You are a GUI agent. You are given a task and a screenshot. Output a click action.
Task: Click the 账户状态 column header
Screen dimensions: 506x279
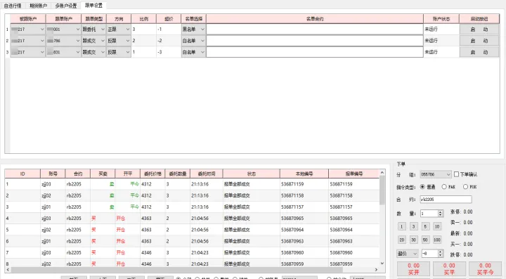point(441,19)
